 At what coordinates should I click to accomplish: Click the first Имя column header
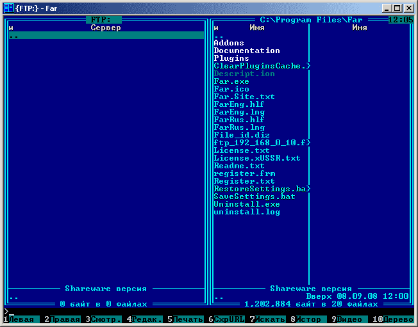tap(257, 28)
